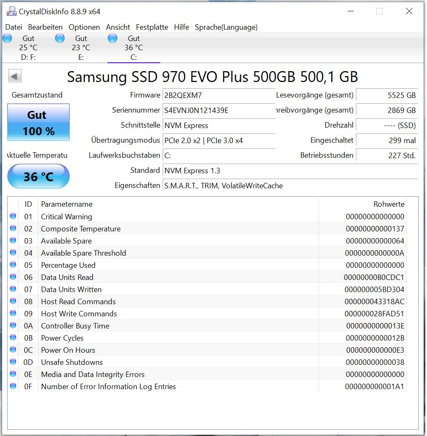
Task: Click the status orb of Controller Busy Time row
Action: [x=13, y=326]
